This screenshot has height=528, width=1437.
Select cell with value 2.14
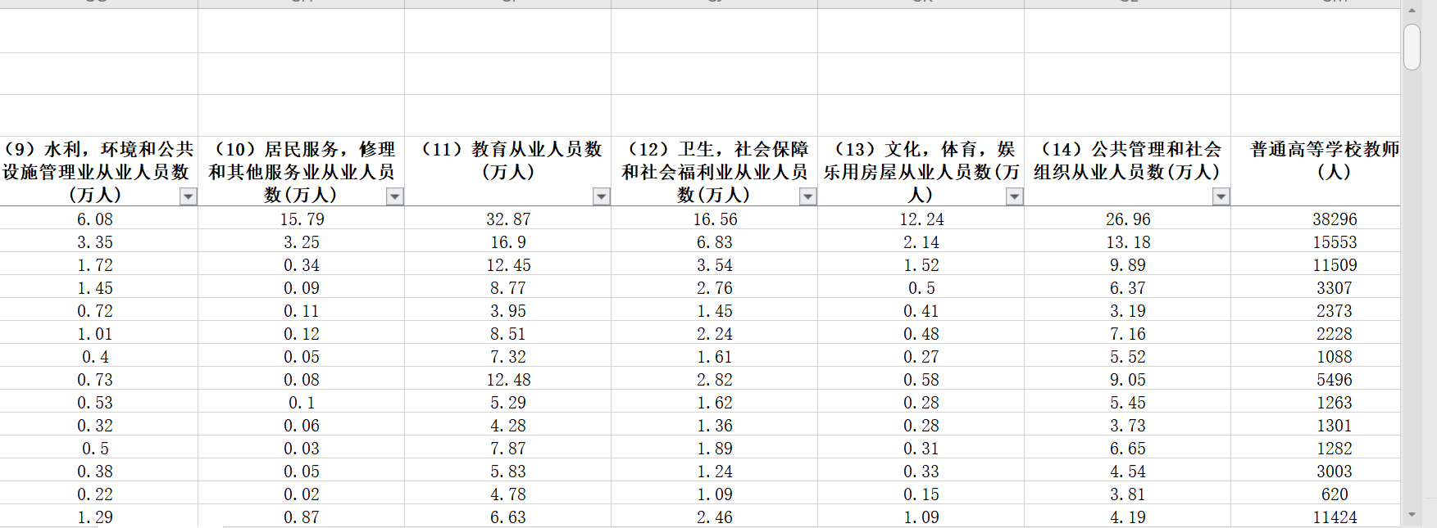921,242
